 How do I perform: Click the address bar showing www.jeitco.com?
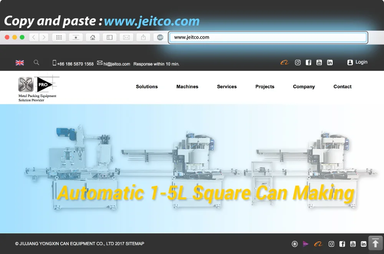coord(268,37)
